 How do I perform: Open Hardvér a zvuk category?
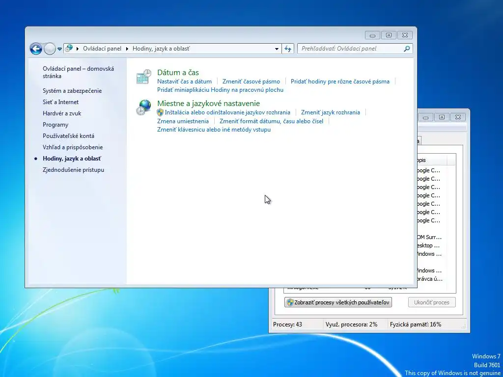(62, 113)
